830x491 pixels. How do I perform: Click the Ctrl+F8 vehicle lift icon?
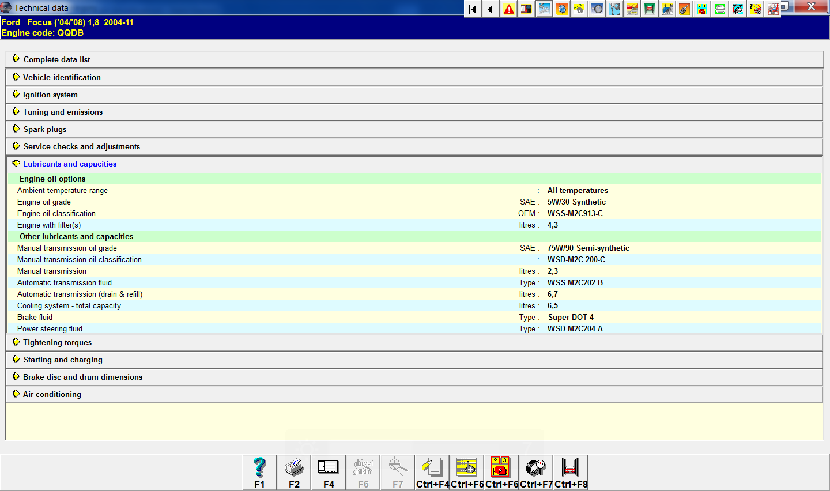[570, 472]
